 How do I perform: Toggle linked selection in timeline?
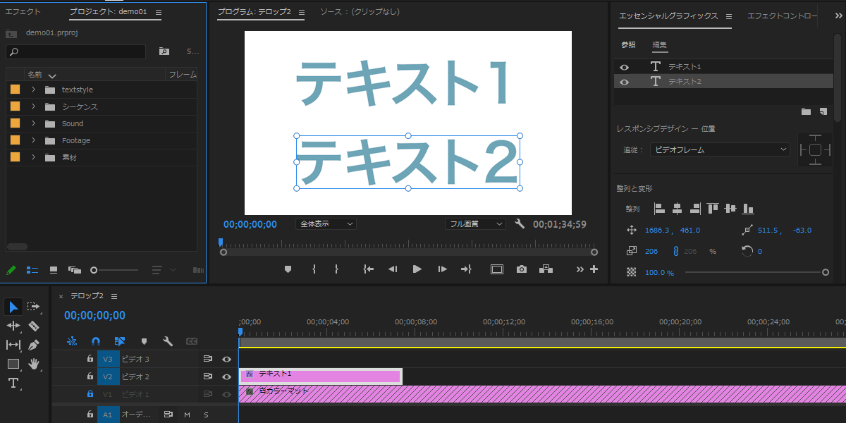click(119, 341)
